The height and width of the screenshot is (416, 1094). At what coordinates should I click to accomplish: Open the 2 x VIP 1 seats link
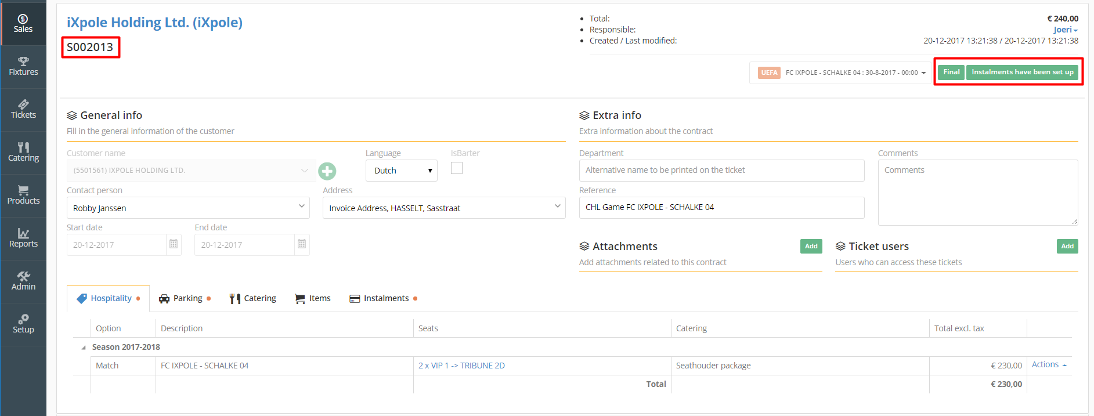pos(461,366)
